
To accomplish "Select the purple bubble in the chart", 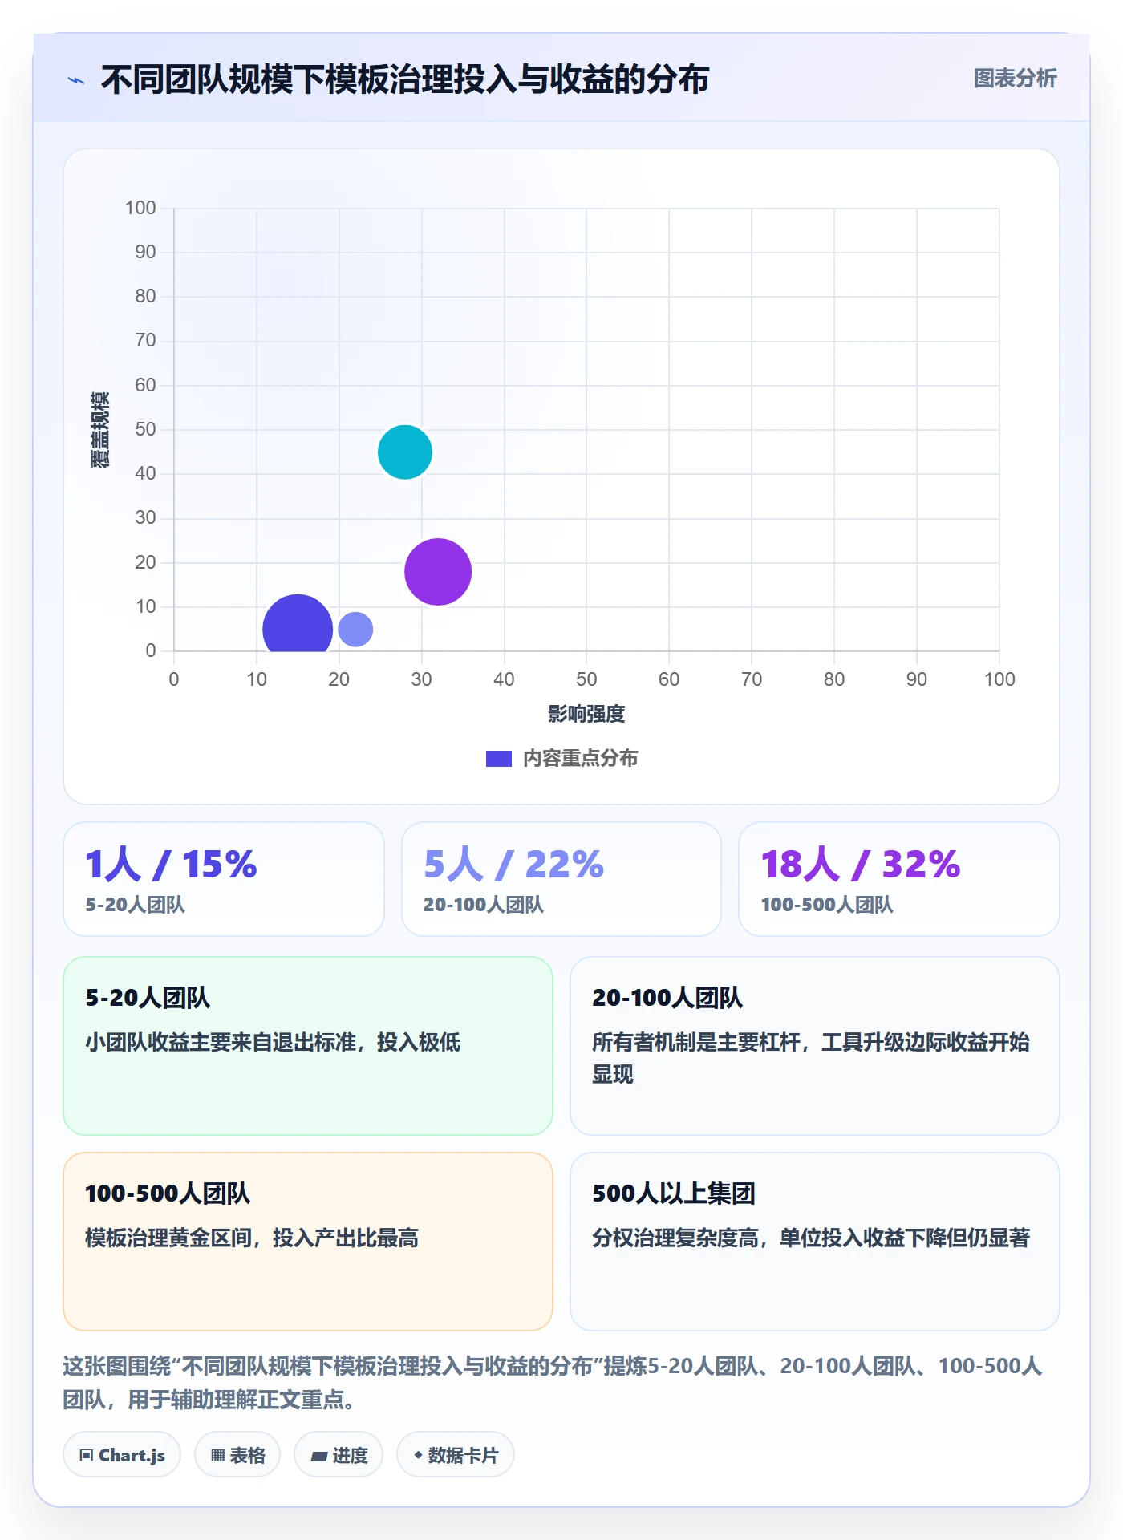I will [x=438, y=572].
